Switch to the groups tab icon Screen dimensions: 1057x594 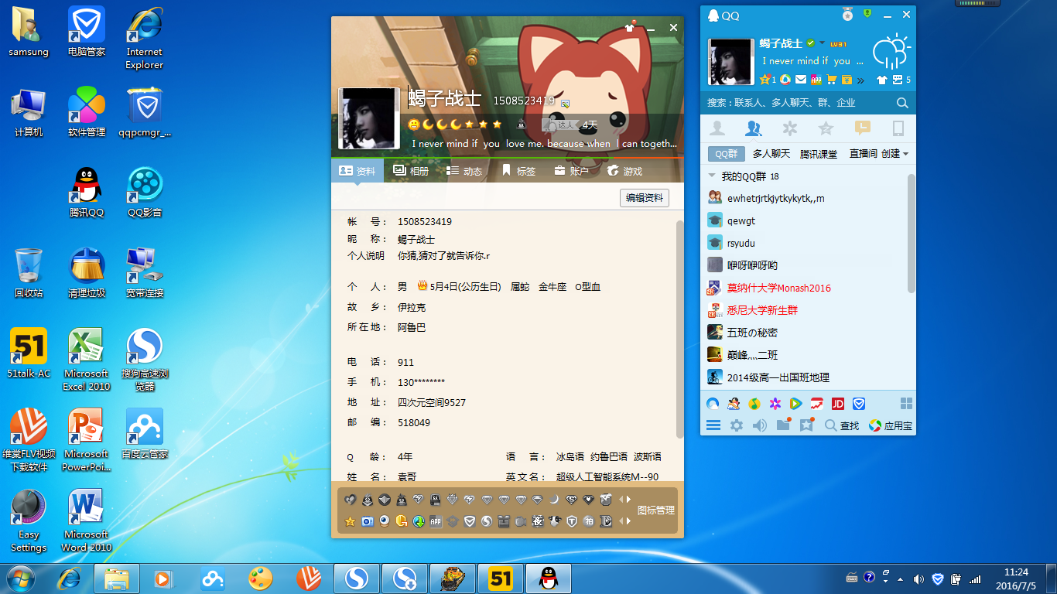(x=754, y=128)
